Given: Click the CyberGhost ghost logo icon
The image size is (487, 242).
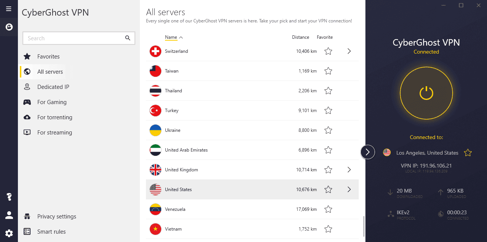Looking at the screenshot, I should (x=9, y=27).
